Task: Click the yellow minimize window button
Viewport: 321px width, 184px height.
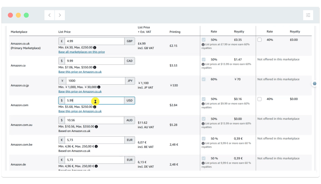Action: (x=18, y=15)
